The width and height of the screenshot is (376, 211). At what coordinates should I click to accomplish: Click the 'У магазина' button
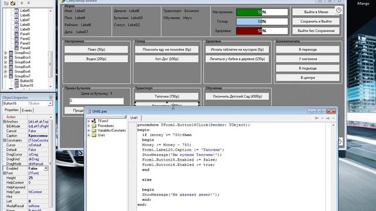coord(308,59)
